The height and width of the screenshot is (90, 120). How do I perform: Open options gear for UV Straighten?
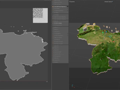(x=68, y=33)
